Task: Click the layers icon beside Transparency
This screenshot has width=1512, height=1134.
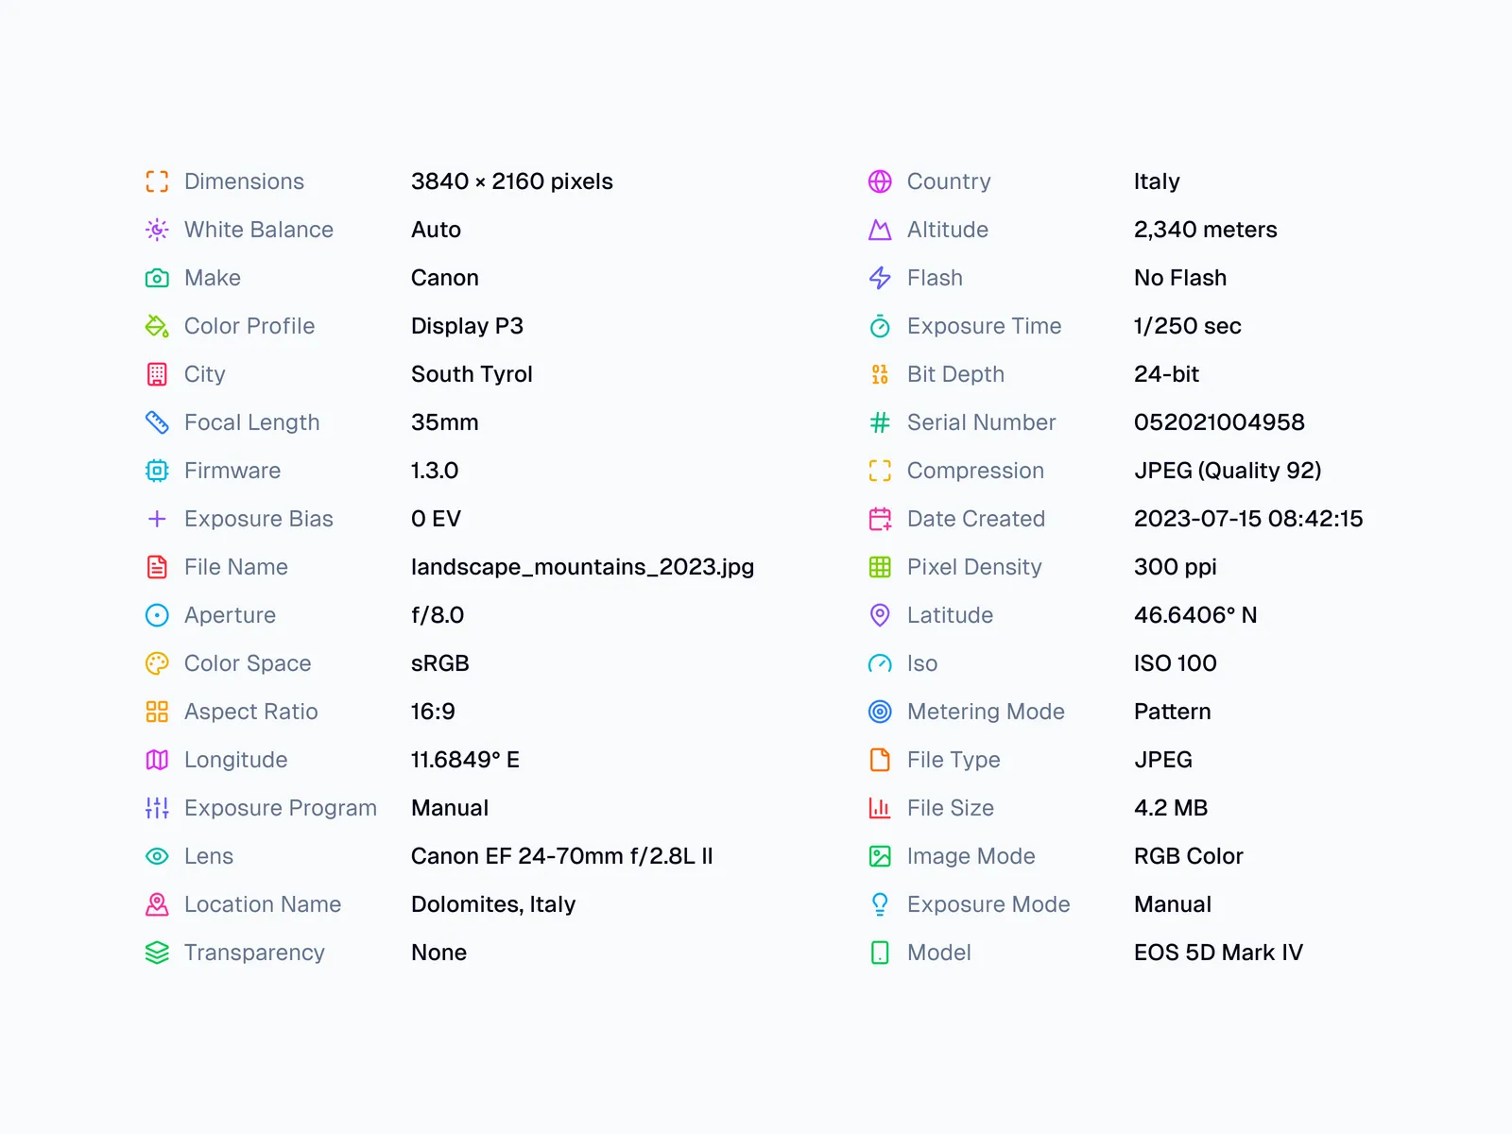Action: [x=157, y=953]
